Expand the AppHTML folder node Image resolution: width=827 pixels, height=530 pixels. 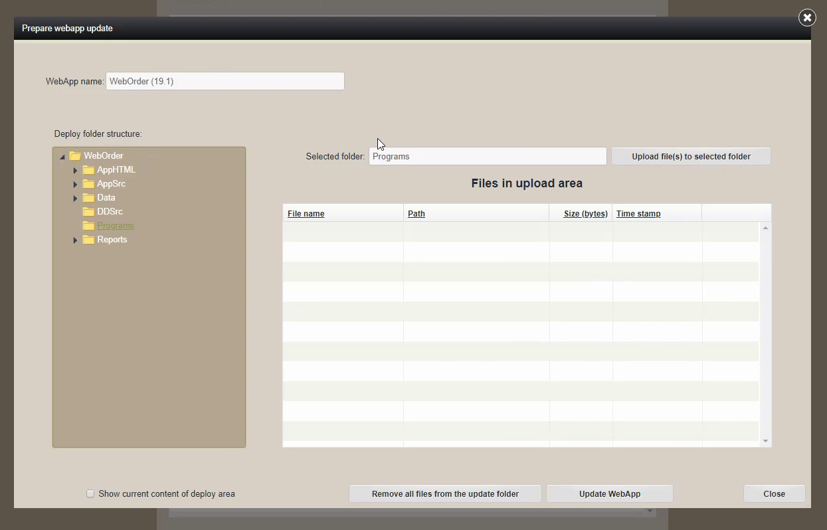[x=75, y=171]
